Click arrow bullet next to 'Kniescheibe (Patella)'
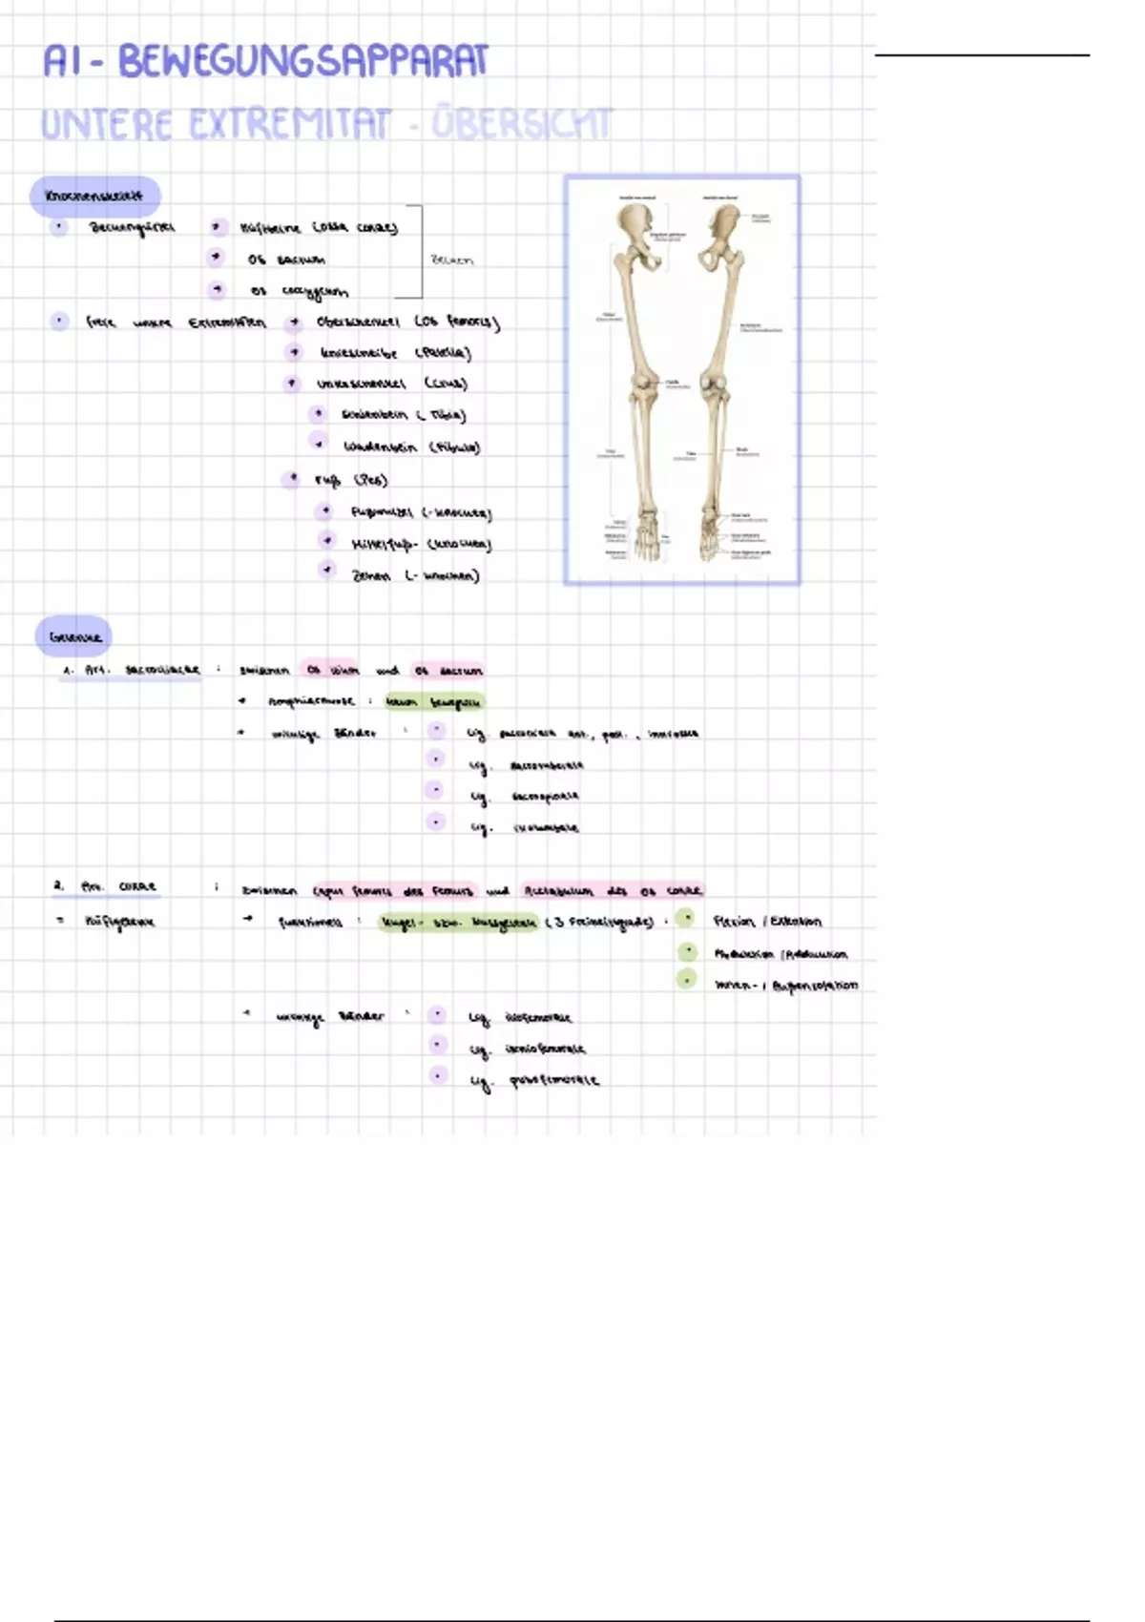 click(x=294, y=353)
